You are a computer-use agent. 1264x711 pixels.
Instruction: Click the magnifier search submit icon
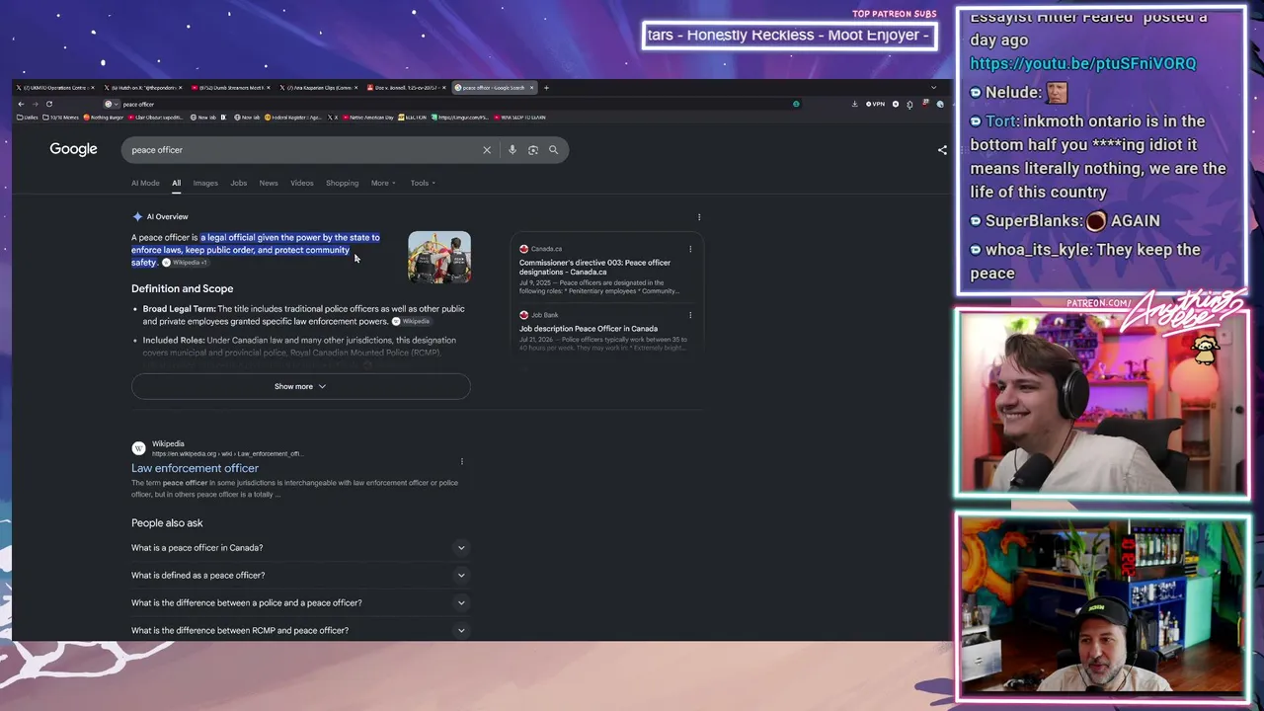[x=553, y=150]
